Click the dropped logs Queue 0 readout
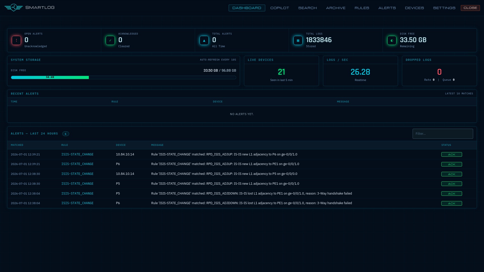 coord(448,80)
